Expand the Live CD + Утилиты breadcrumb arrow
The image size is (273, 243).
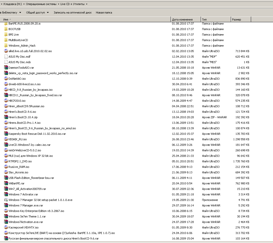point(87,4)
